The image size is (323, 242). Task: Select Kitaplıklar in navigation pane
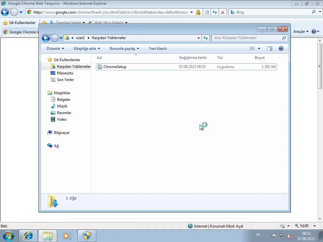click(62, 93)
